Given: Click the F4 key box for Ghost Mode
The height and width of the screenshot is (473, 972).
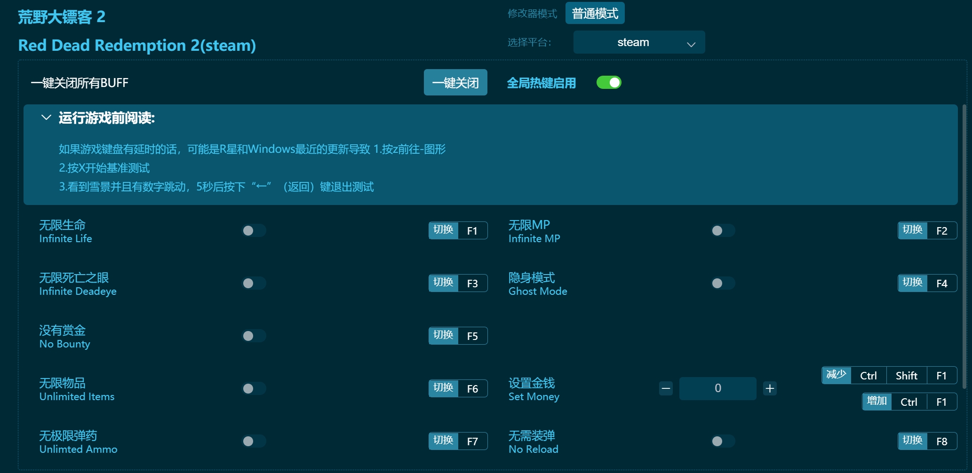Looking at the screenshot, I should (942, 284).
